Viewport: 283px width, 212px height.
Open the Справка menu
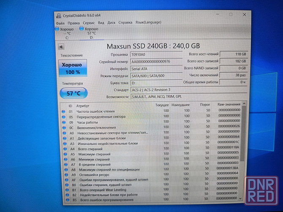pyautogui.click(x=125, y=22)
